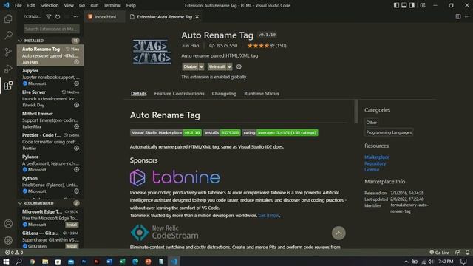Open the Marketplace resource link
This screenshot has width=473, height=266.
(377, 157)
